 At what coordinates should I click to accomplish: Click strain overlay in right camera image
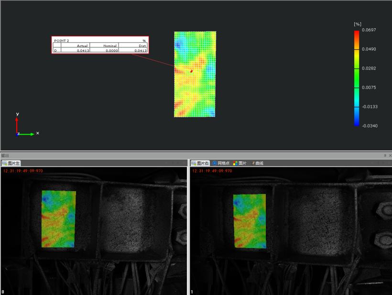click(249, 221)
